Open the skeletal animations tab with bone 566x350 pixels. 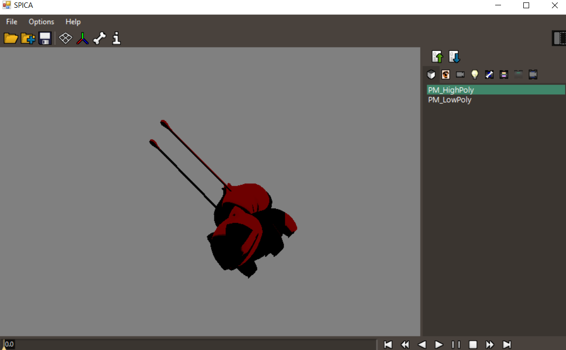pyautogui.click(x=489, y=75)
